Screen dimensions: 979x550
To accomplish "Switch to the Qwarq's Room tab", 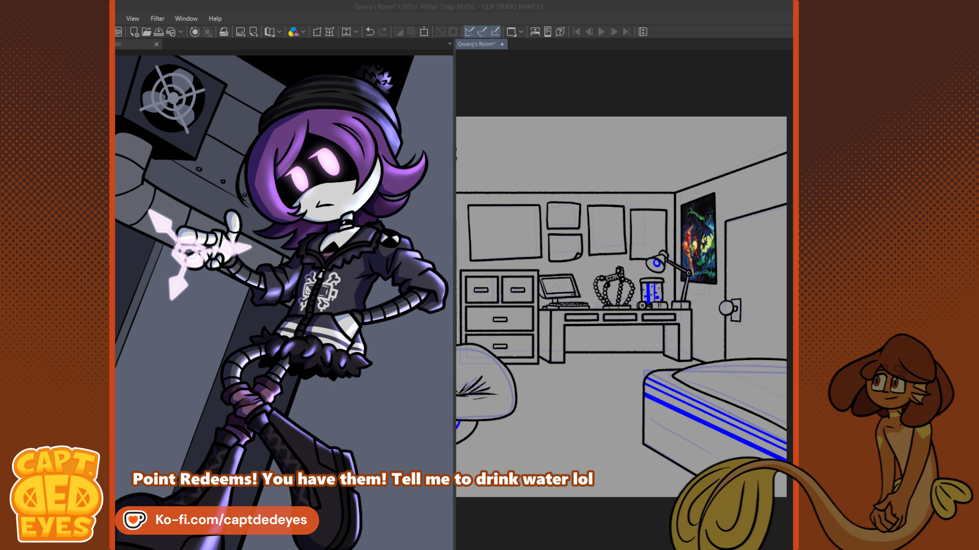I will pyautogui.click(x=476, y=44).
